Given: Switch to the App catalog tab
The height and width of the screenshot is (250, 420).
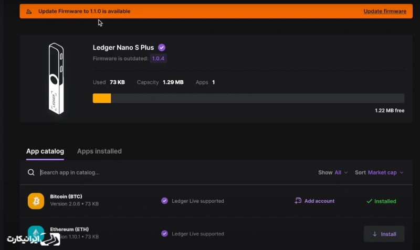Looking at the screenshot, I should point(45,151).
